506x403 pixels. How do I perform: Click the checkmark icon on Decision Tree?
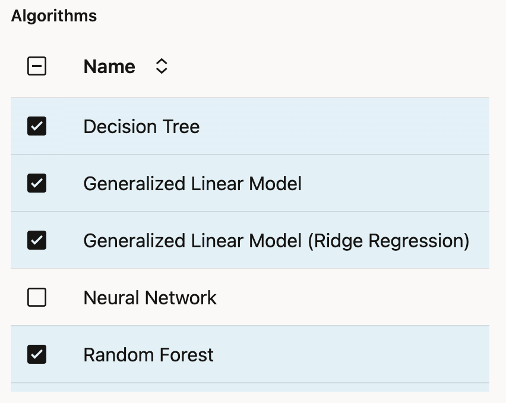(36, 126)
